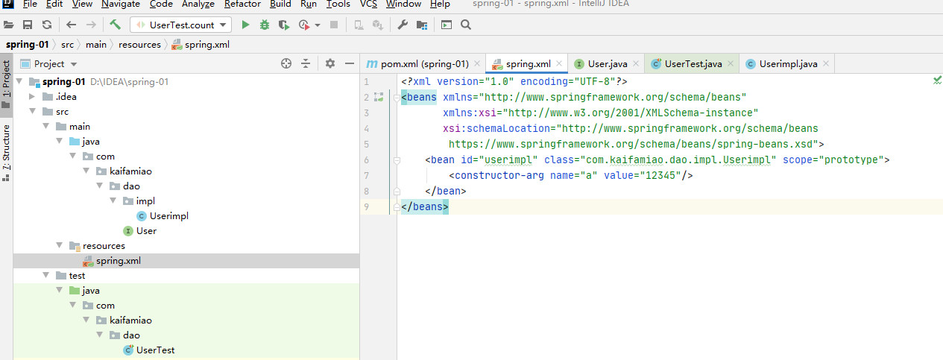Screen dimensions: 943x360
Task: Close the User.java editor tab
Action: 635,64
